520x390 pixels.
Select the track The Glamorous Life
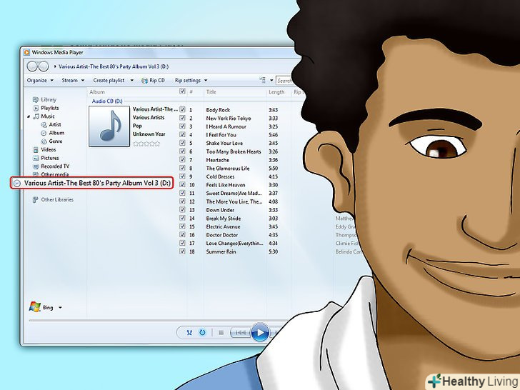[x=227, y=168]
